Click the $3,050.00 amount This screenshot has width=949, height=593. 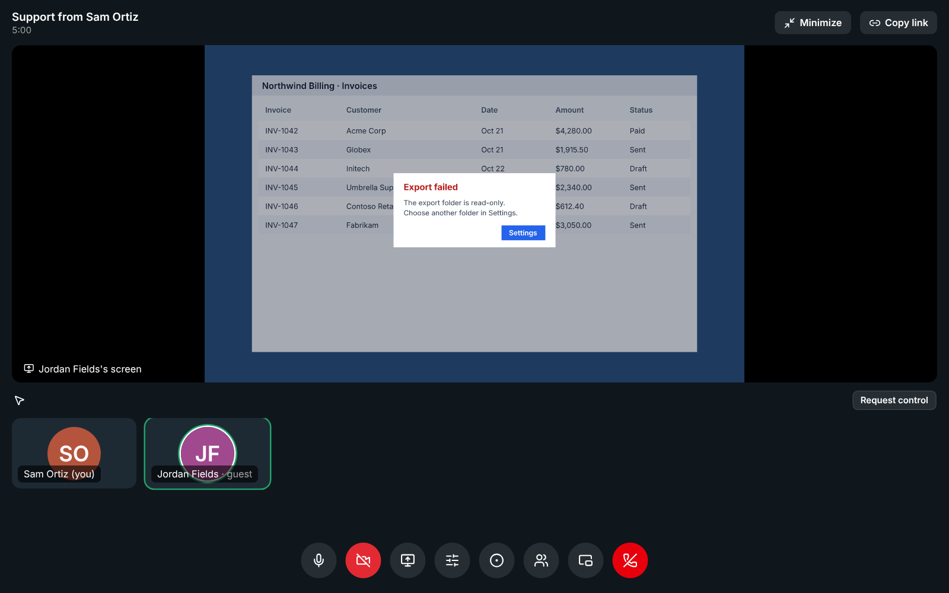[x=574, y=225]
